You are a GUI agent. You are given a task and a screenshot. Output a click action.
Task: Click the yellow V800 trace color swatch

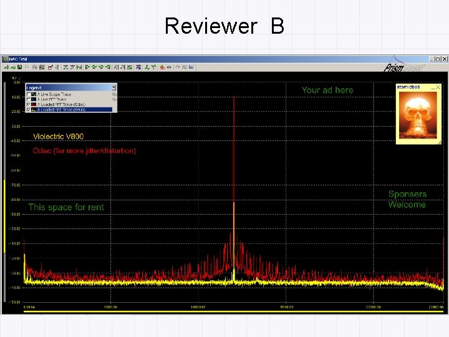pos(34,110)
